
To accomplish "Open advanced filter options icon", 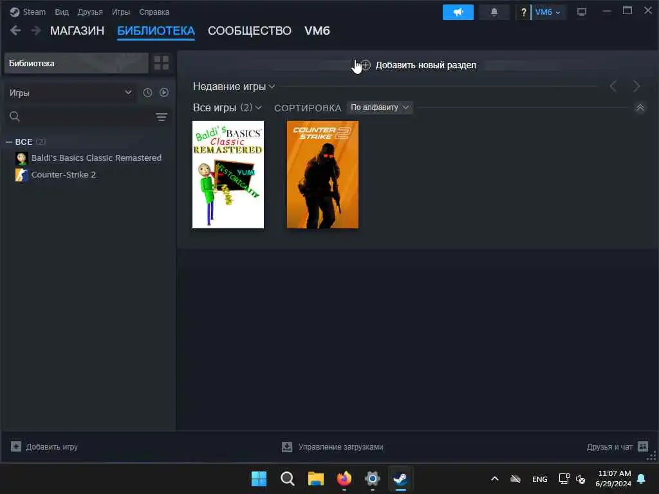I will coord(162,117).
